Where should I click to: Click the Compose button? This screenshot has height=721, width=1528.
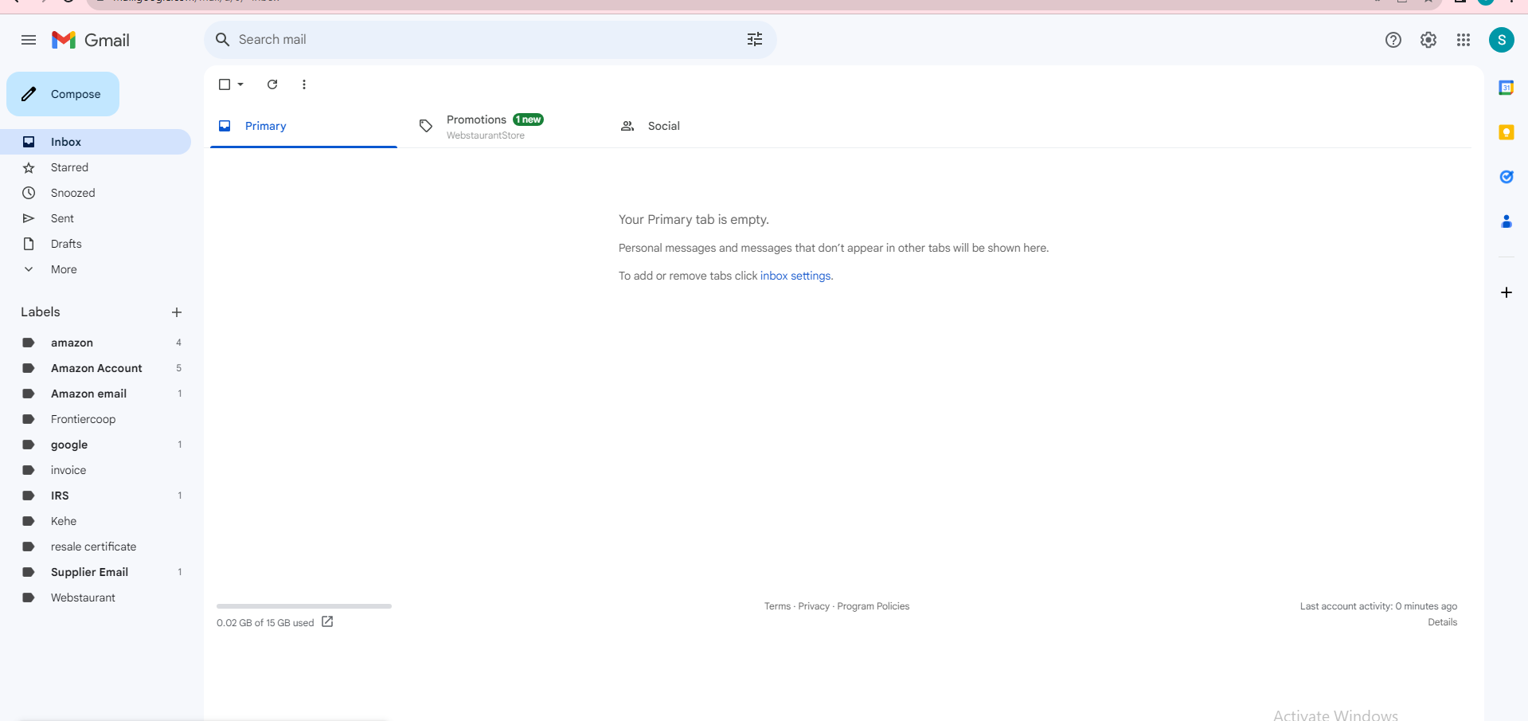point(63,94)
